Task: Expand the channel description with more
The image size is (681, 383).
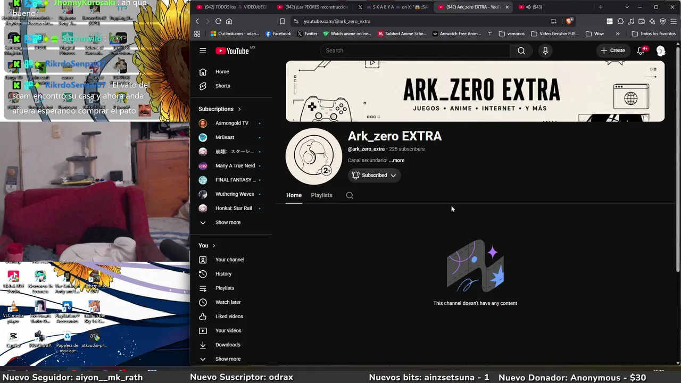Action: 396,160
